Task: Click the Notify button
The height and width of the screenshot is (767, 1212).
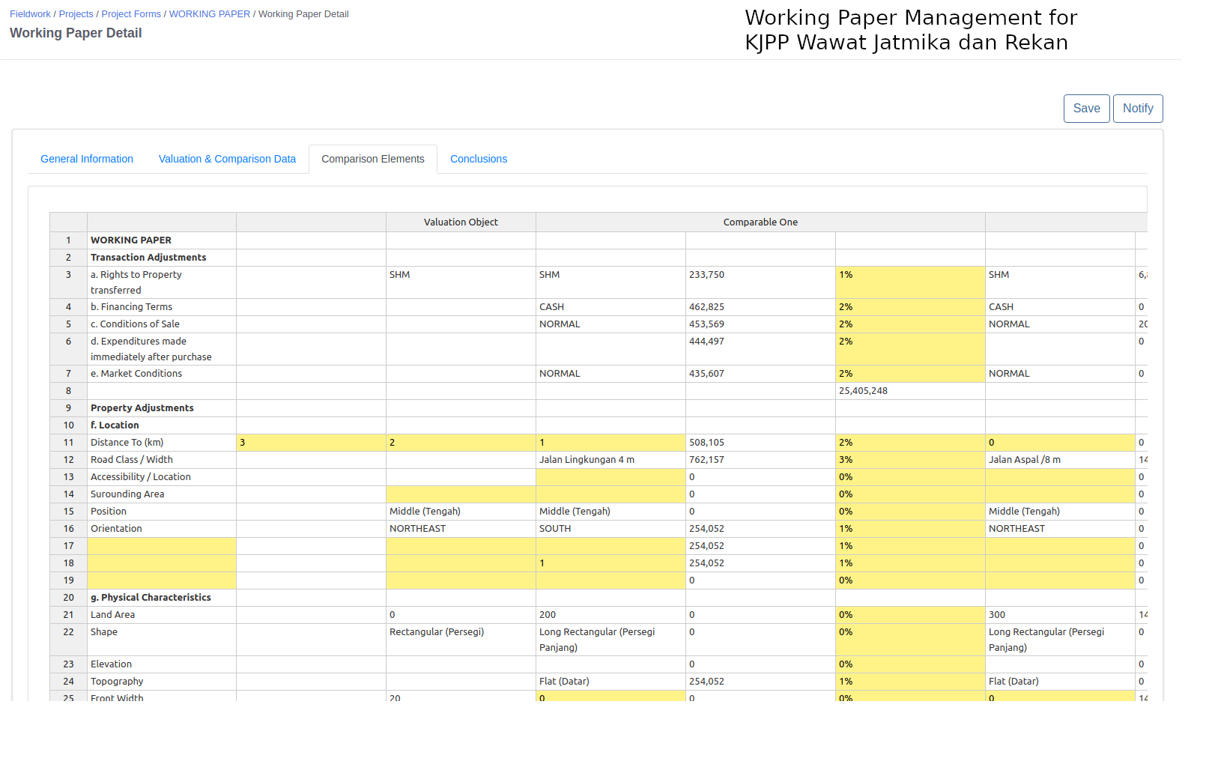Action: (1137, 109)
